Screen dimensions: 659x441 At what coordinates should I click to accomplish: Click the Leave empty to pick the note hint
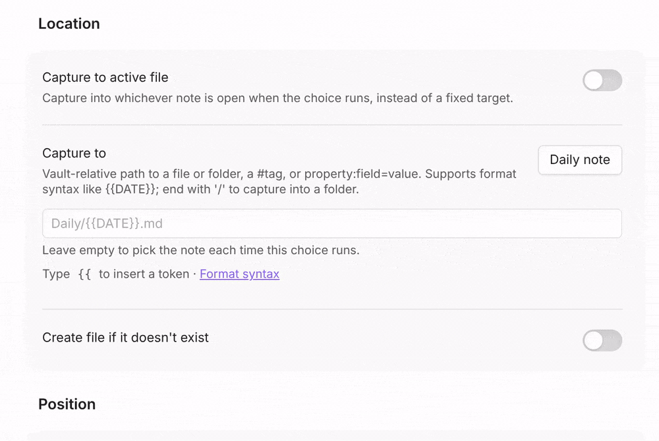[201, 250]
